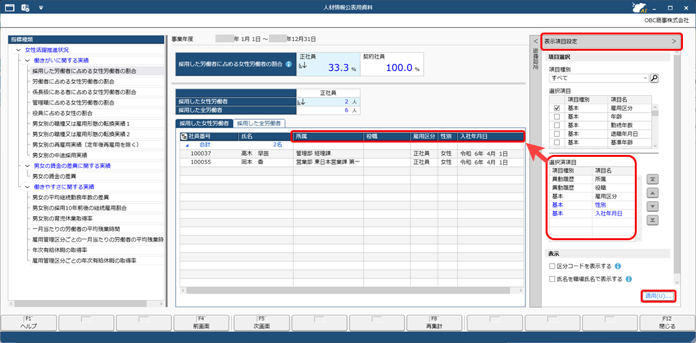696x343 pixels.
Task: Click info icon next to 氏名を職場氏名で表示する
Action: (628, 279)
